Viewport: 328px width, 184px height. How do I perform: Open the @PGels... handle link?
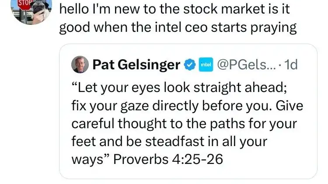(x=245, y=65)
